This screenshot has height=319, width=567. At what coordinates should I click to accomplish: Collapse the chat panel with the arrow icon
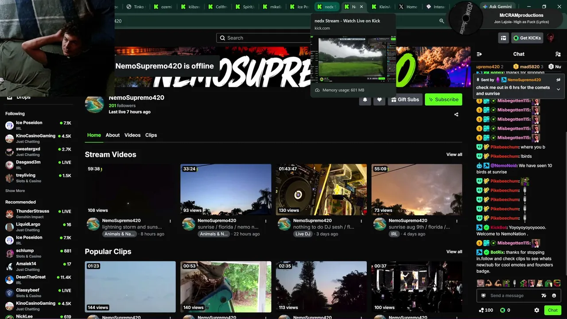479,54
